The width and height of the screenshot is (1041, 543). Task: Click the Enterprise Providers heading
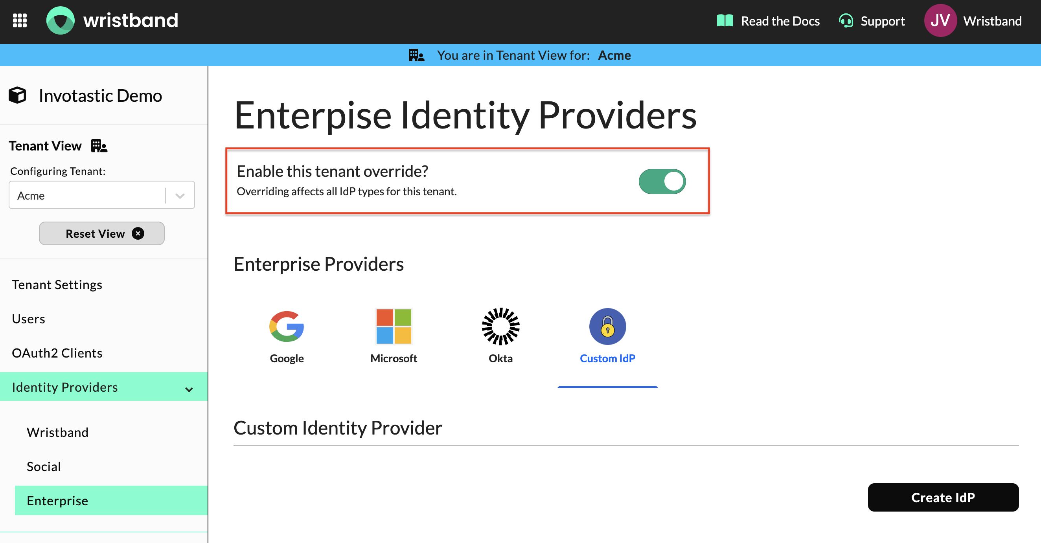318,264
